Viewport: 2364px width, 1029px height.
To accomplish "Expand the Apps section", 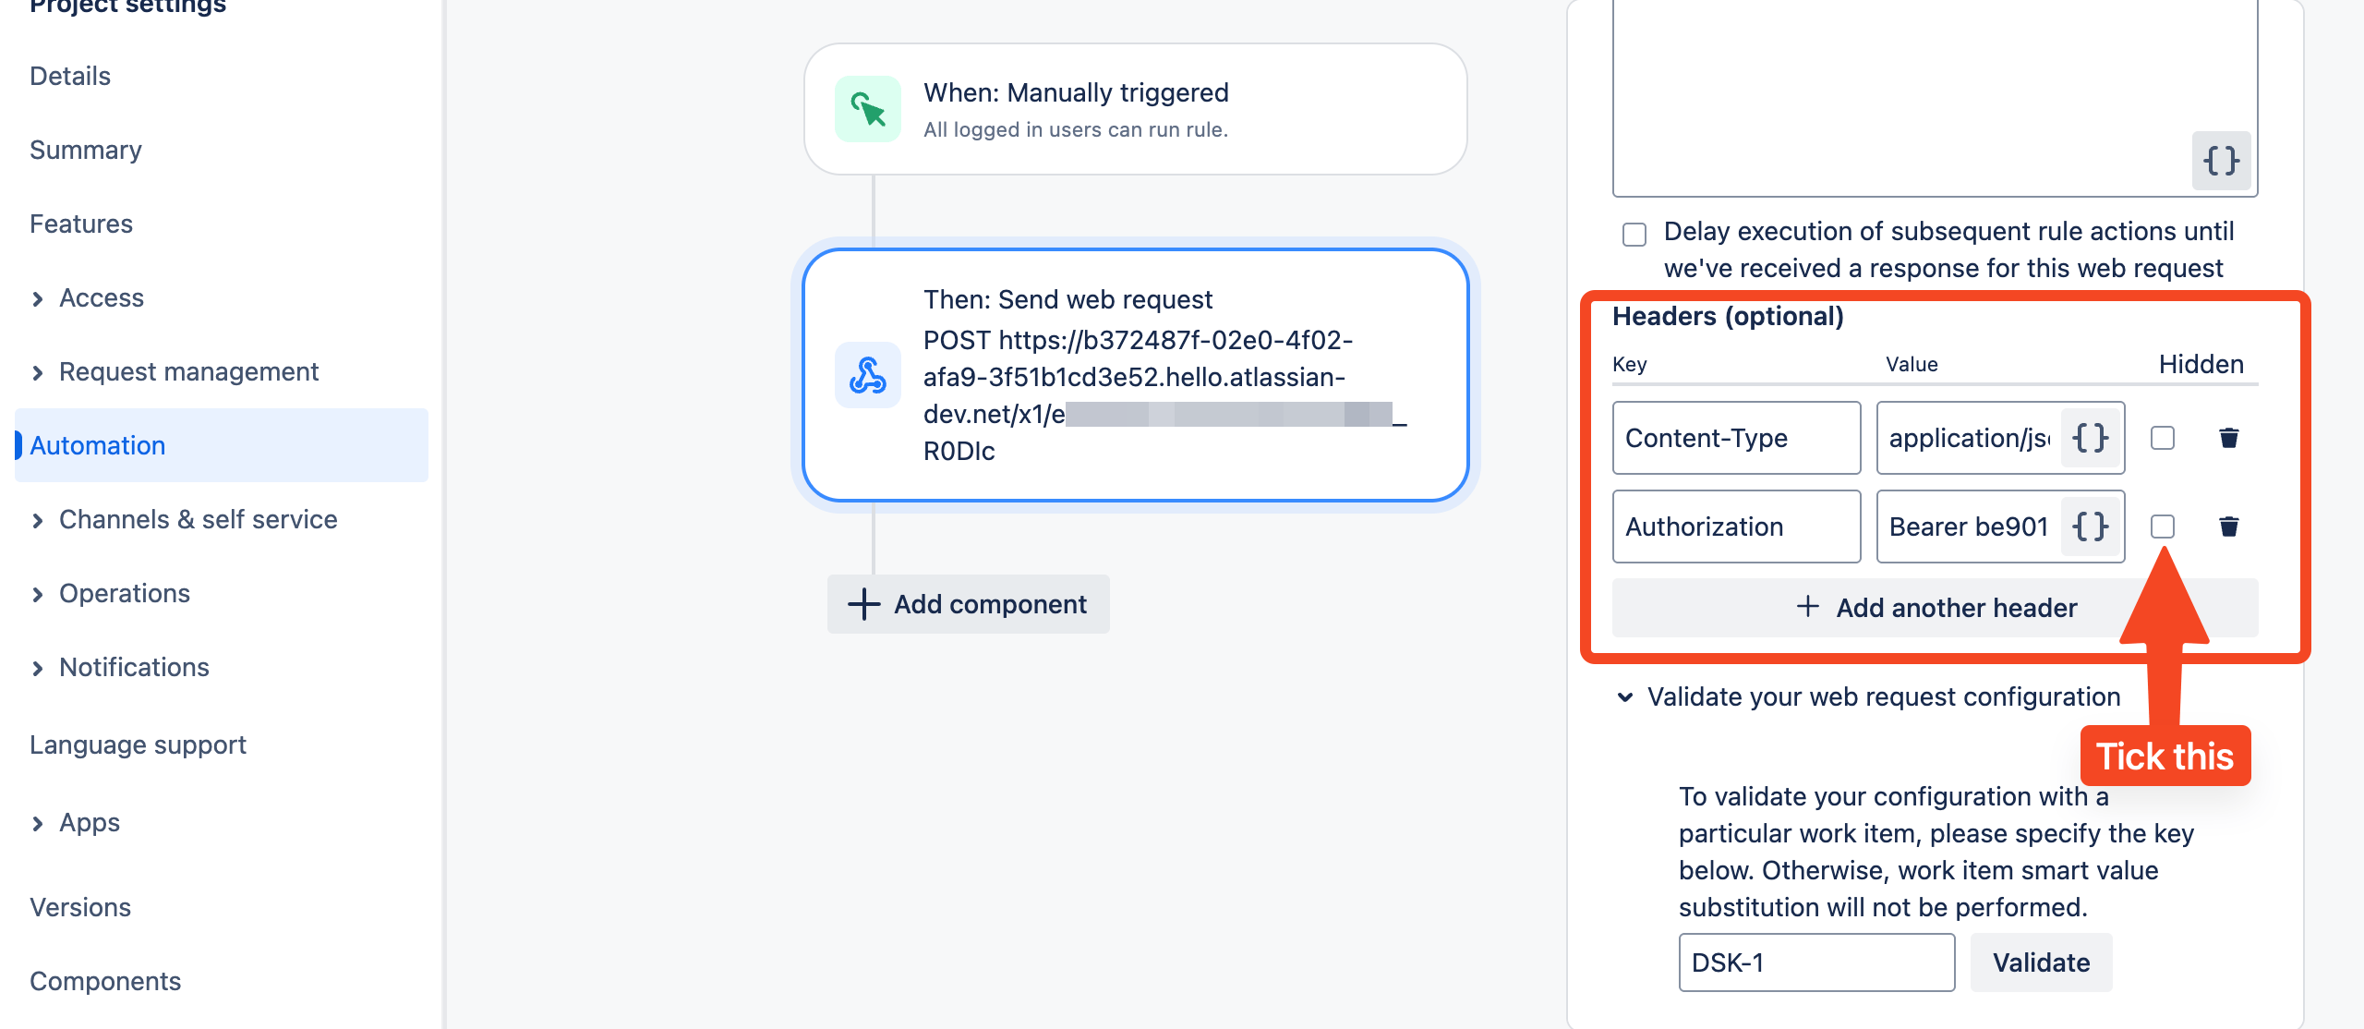I will click(x=37, y=823).
